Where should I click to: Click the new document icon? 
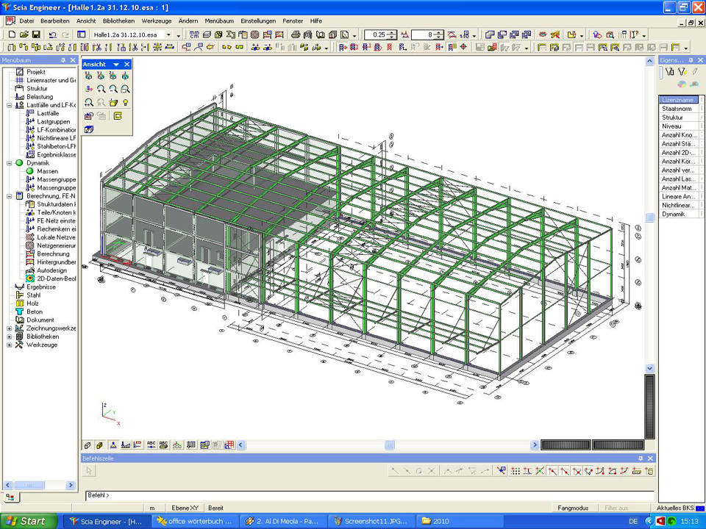[12, 35]
